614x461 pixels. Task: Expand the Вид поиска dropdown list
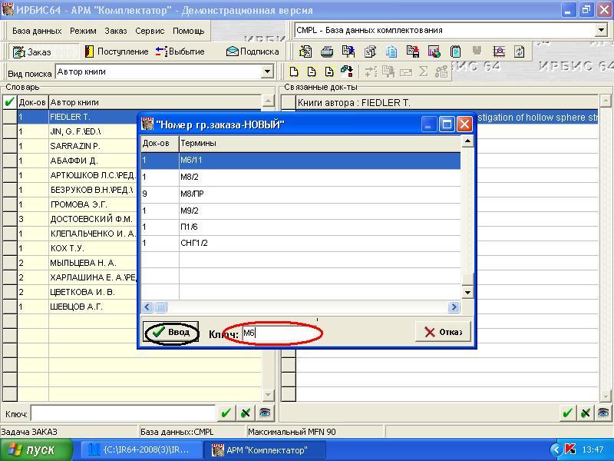click(267, 71)
